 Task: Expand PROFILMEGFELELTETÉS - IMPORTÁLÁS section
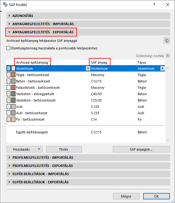(88, 158)
